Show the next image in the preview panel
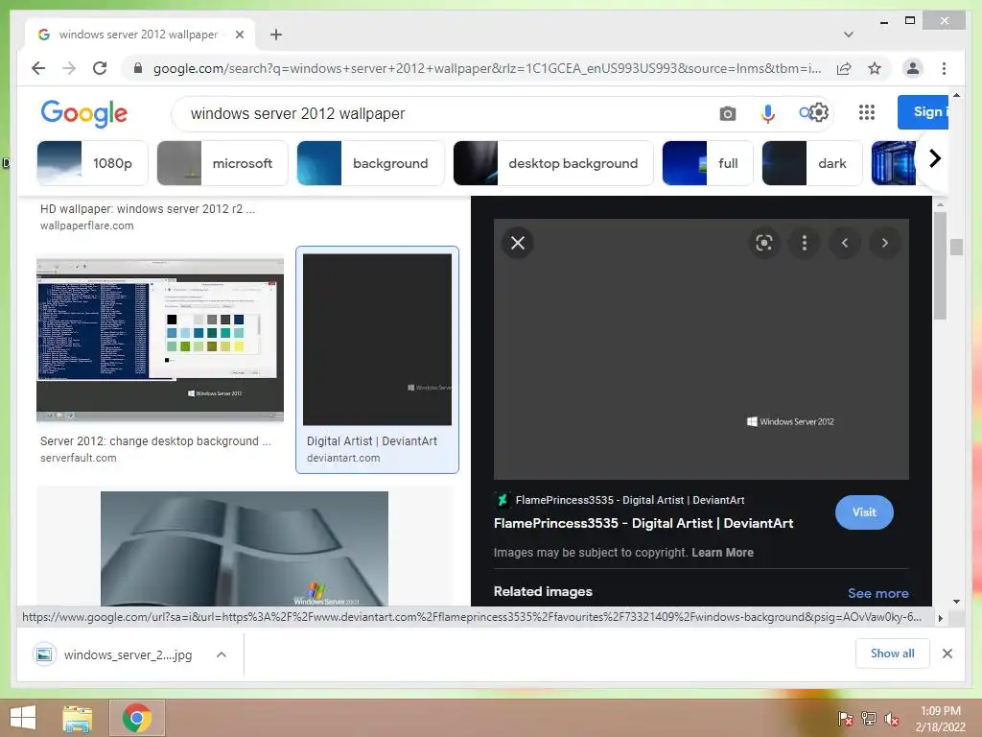Image resolution: width=982 pixels, height=737 pixels. 884,243
